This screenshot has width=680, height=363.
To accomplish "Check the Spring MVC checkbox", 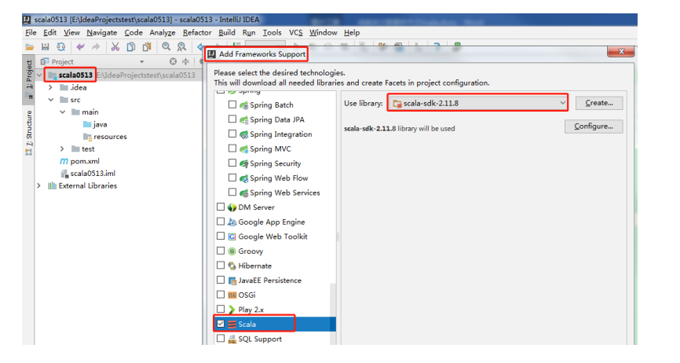I will 232,148.
